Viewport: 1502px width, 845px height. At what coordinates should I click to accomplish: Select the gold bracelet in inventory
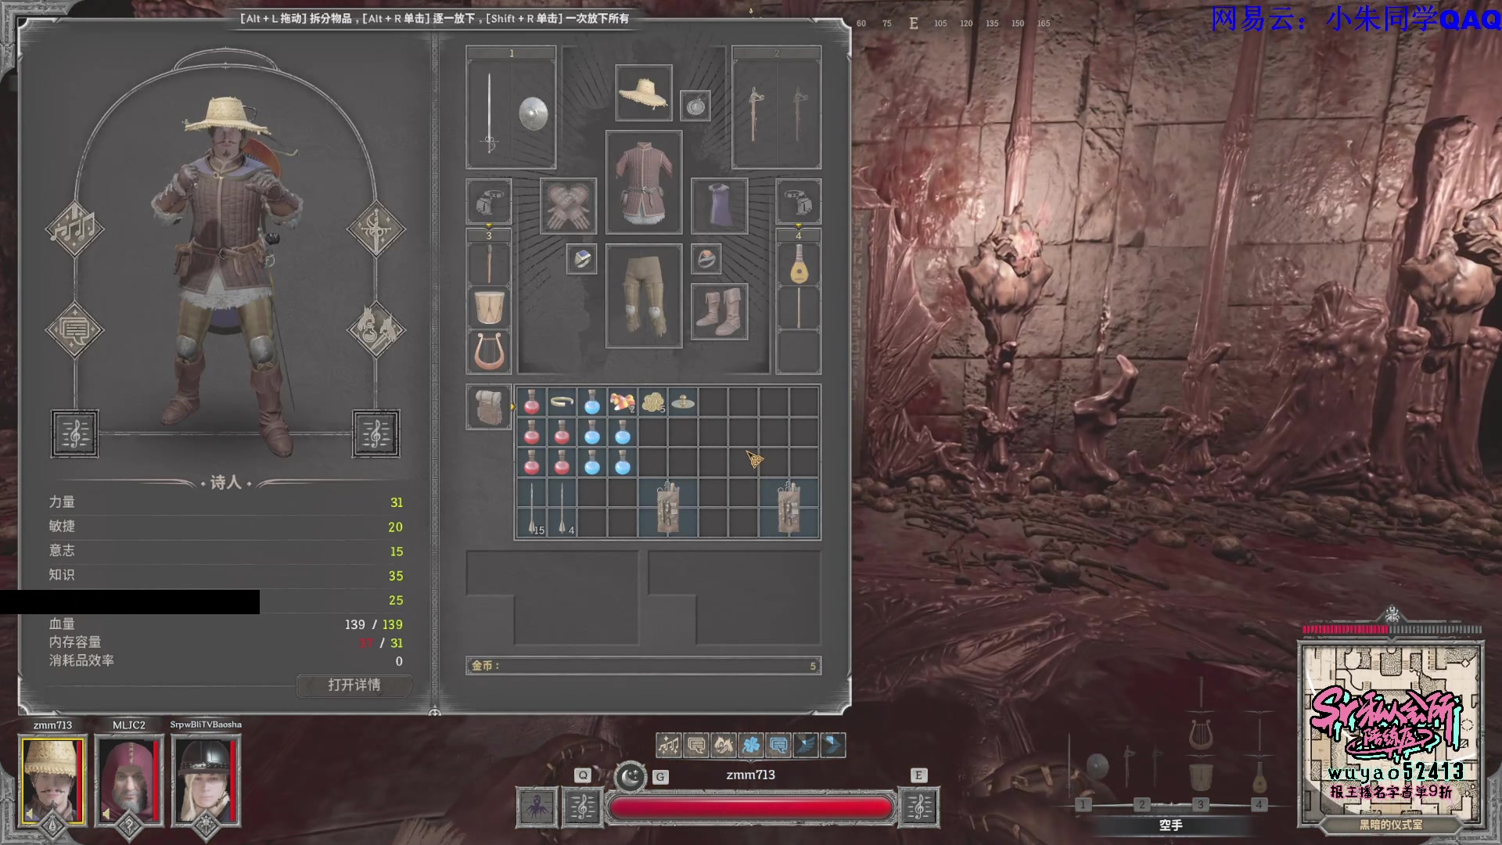click(x=562, y=402)
